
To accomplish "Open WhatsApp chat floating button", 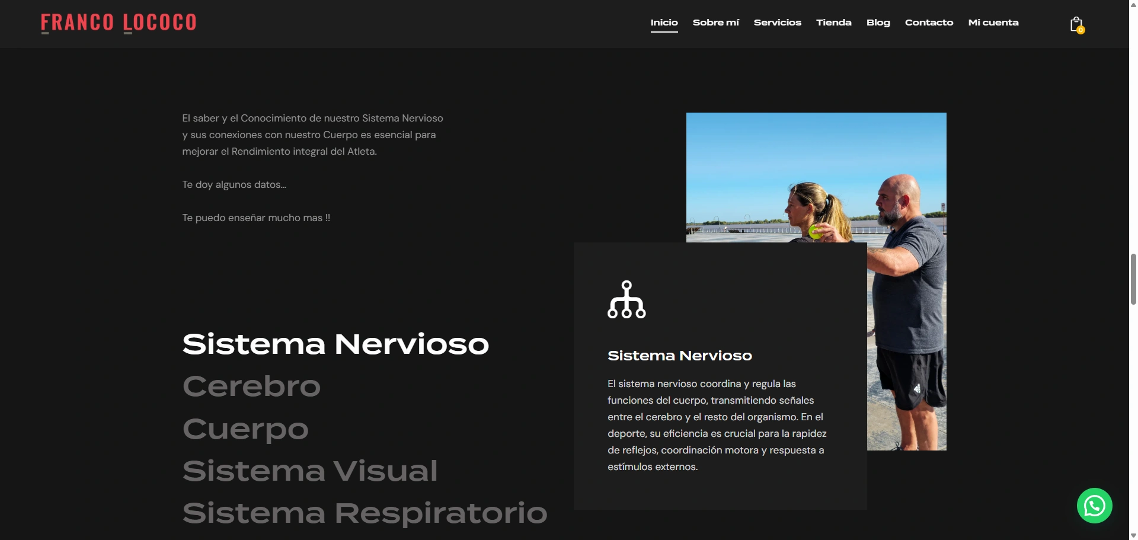I will pyautogui.click(x=1094, y=506).
